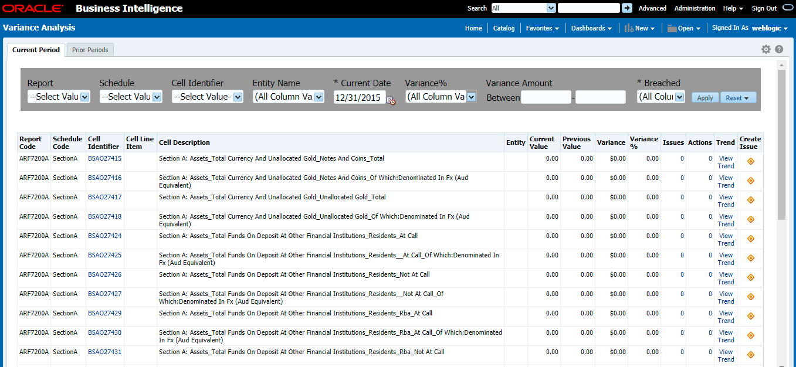The width and height of the screenshot is (796, 367).
Task: Click the Oracle logo
Action: coord(32,8)
